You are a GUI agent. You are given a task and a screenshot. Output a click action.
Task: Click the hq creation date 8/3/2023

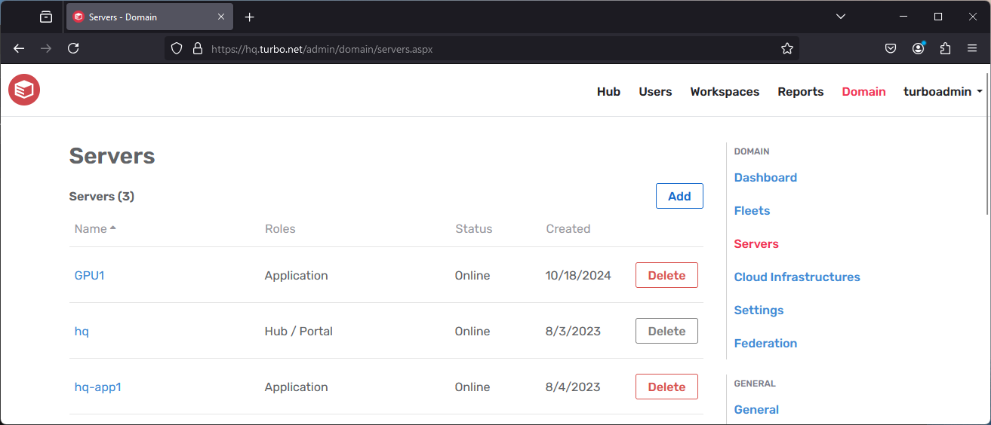(x=573, y=332)
